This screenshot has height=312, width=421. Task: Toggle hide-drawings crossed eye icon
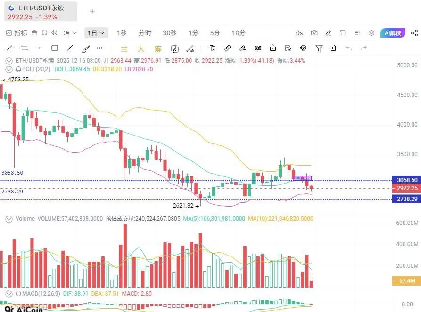click(x=303, y=48)
